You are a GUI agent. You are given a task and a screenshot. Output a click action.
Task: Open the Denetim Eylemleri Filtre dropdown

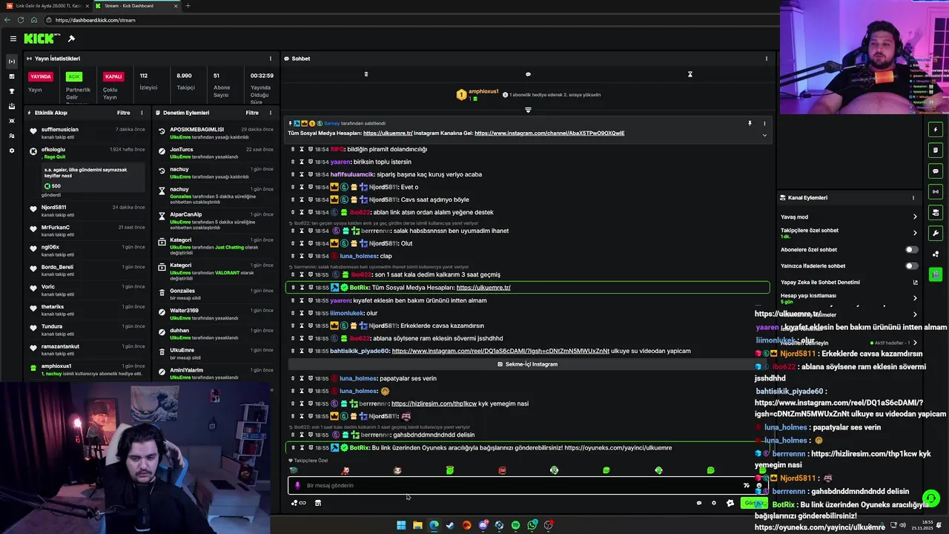[x=252, y=113]
